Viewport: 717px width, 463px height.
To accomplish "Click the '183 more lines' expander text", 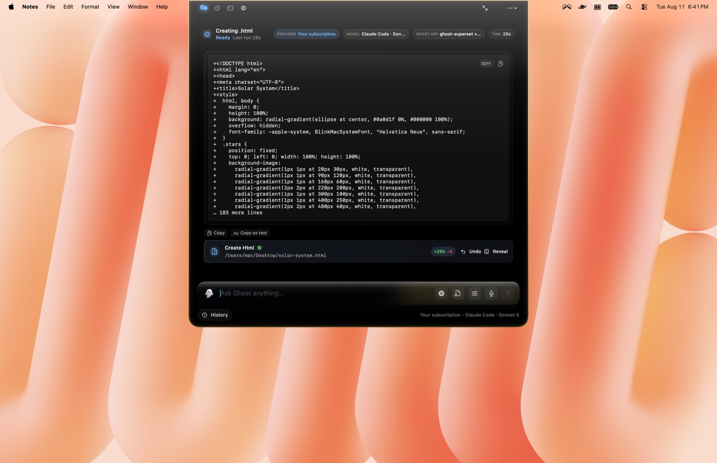I will [238, 213].
